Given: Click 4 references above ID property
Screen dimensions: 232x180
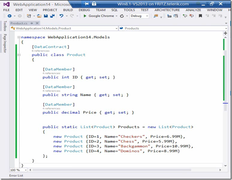Looking at the screenshot, I should [51, 73].
